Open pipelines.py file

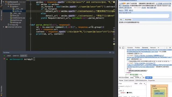coord(17,20)
